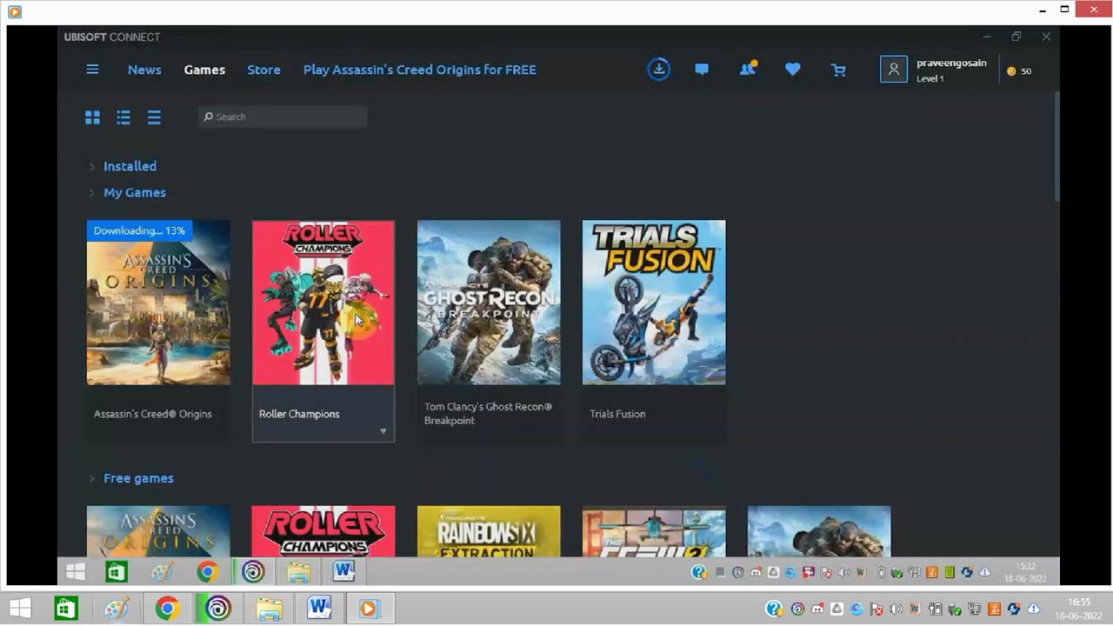This screenshot has height=626, width=1113.
Task: Click the praveengosain username
Action: point(951,63)
